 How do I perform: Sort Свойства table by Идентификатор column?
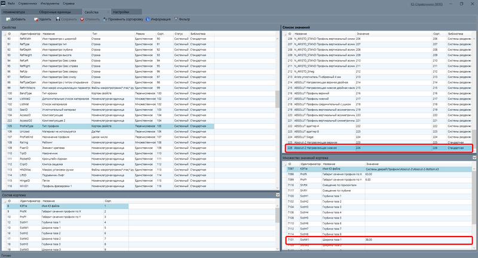pyautogui.click(x=30, y=34)
